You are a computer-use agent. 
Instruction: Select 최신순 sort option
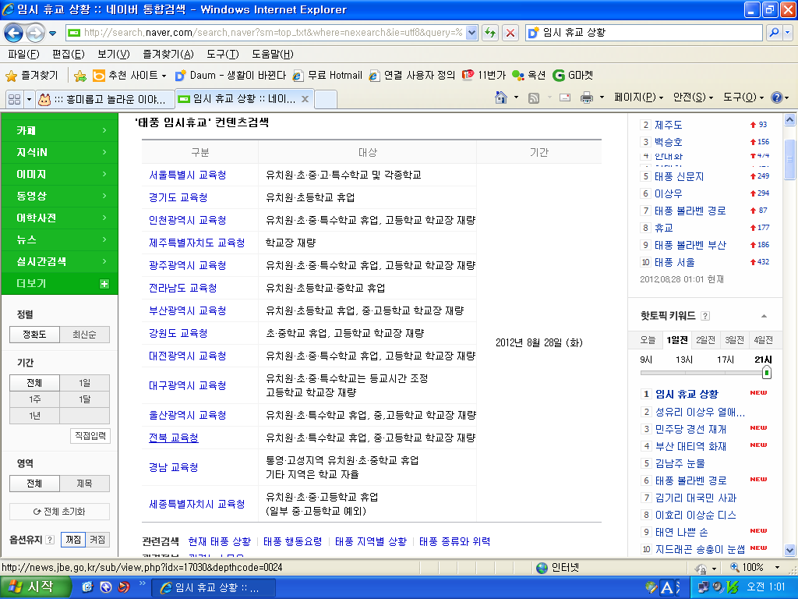85,335
